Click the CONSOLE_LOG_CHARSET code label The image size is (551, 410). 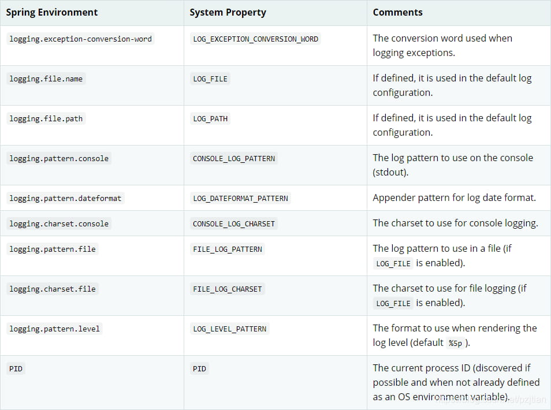pos(234,223)
